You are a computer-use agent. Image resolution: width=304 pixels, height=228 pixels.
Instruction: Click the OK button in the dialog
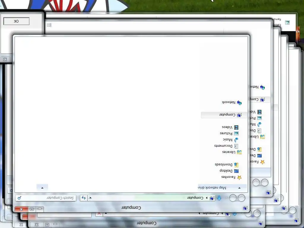tap(16, 21)
